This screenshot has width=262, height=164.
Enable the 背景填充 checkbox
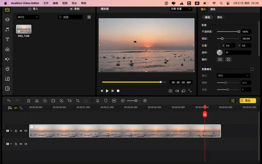[x=252, y=69]
